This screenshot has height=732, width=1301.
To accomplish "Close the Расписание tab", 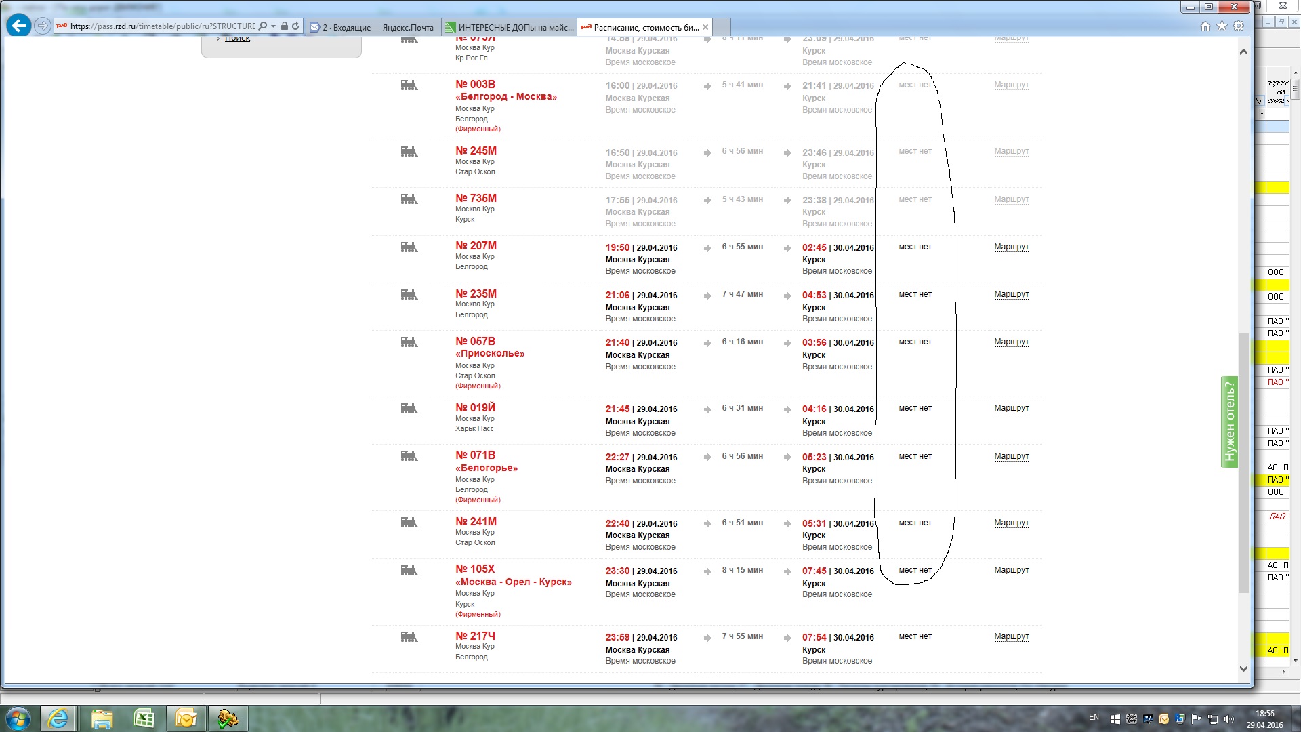I will (705, 27).
